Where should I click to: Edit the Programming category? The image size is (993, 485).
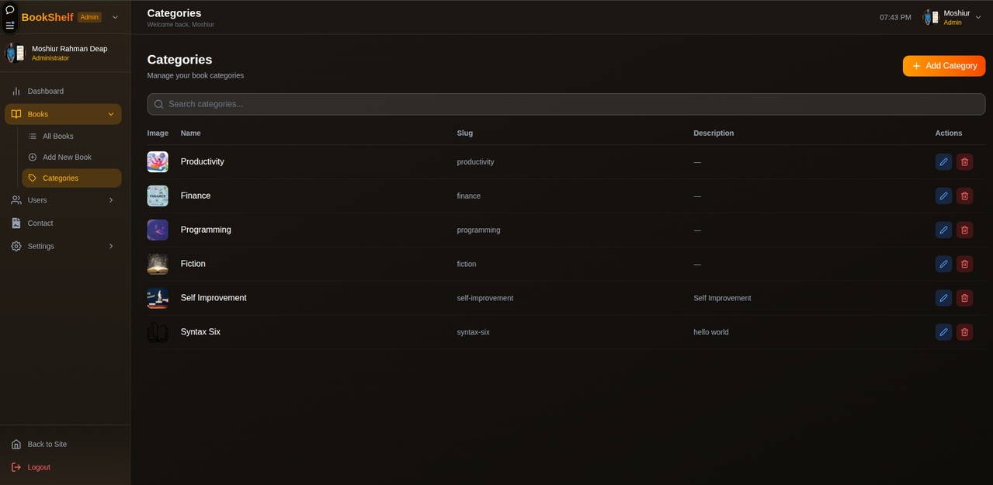(943, 230)
